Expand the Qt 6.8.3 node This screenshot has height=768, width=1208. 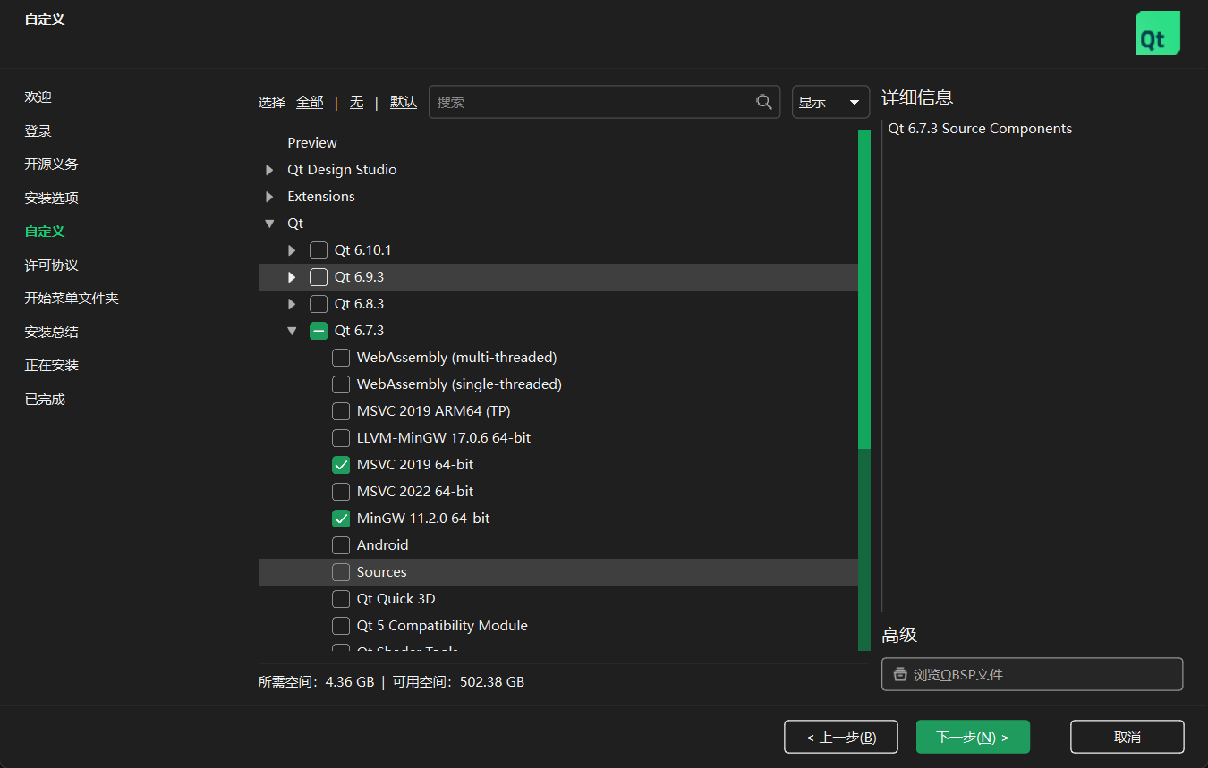point(292,304)
